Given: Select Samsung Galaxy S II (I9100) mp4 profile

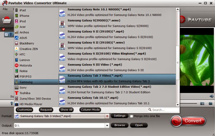Looking at the screenshot, I should click(117, 34).
